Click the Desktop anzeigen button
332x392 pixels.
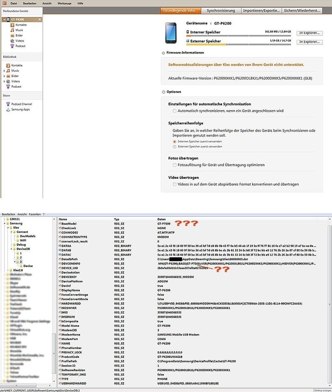pyautogui.click(x=323, y=390)
